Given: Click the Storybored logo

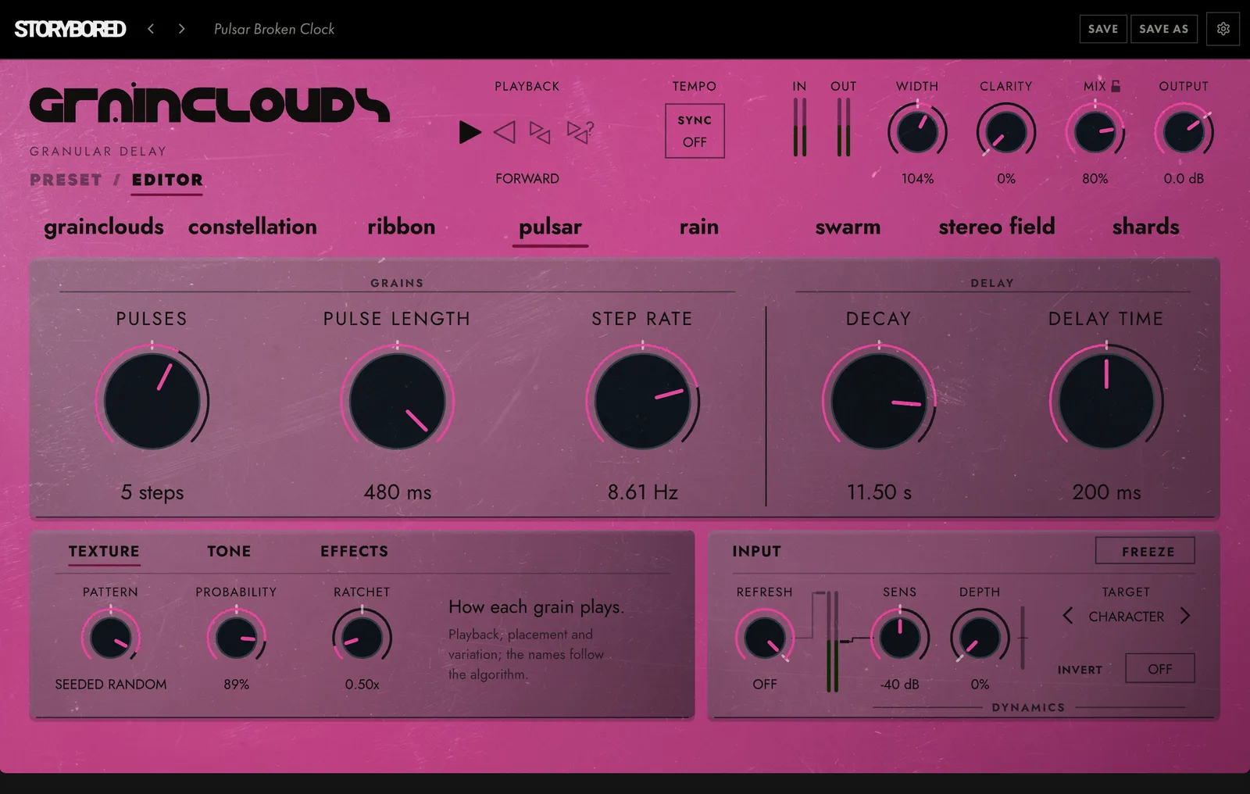Looking at the screenshot, I should [x=70, y=29].
